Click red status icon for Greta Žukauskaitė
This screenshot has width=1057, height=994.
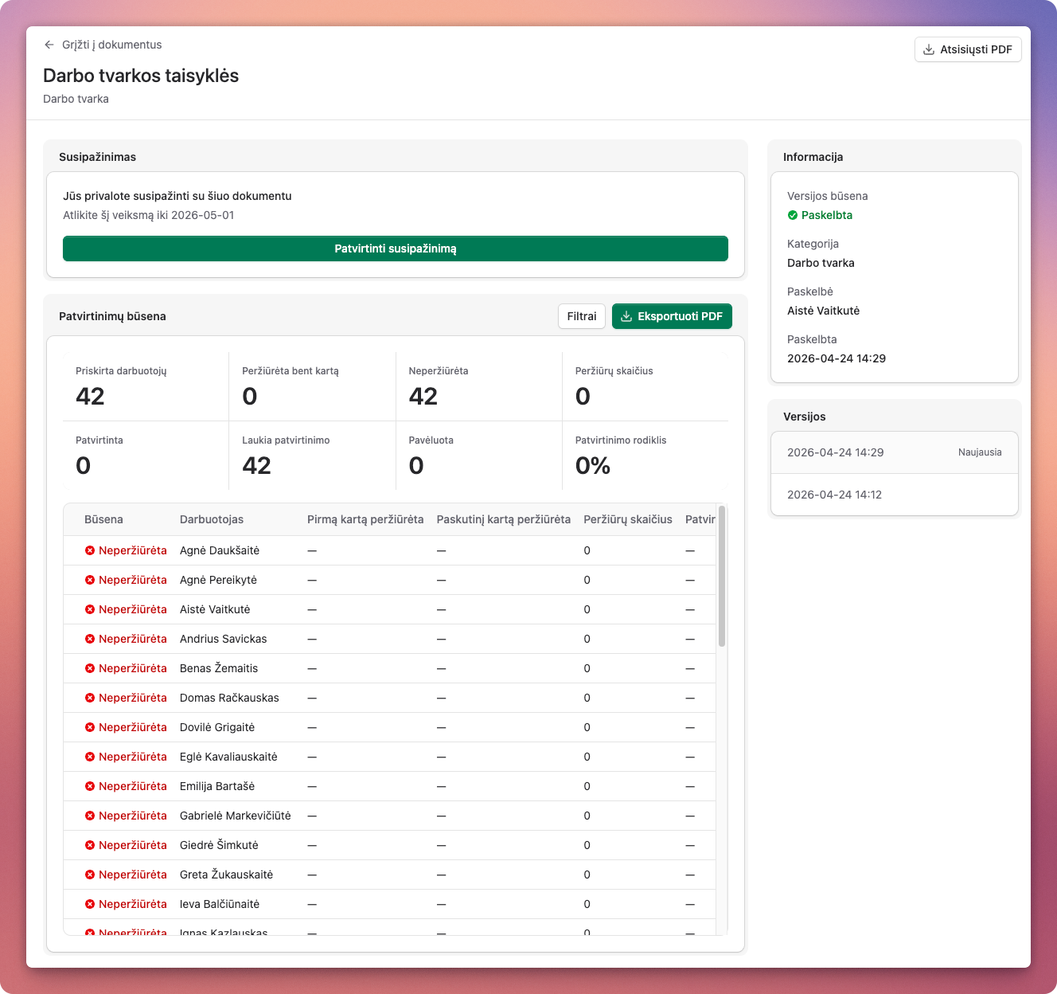click(90, 875)
